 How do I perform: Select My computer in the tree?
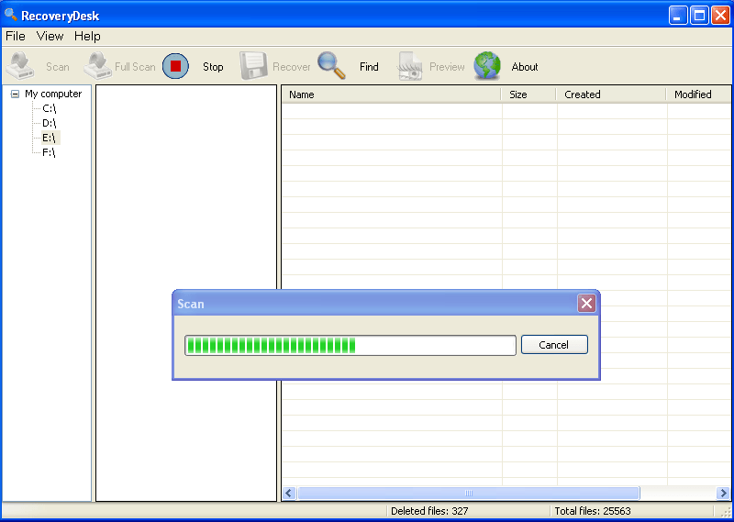(53, 94)
